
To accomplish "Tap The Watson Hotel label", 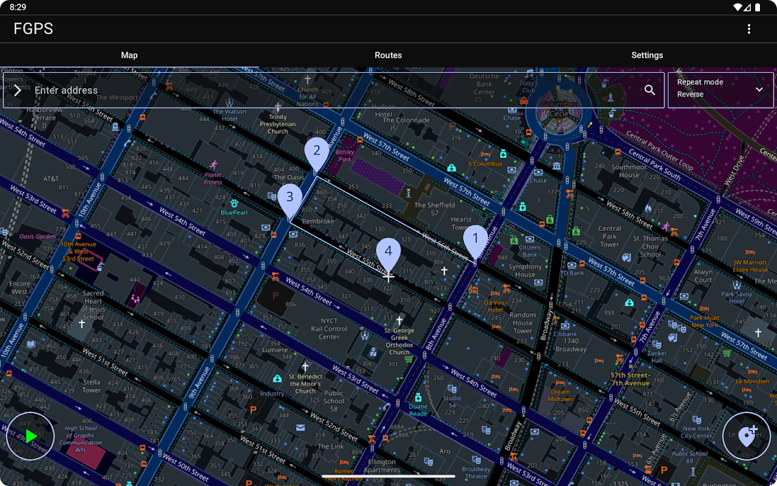I will pos(229,115).
